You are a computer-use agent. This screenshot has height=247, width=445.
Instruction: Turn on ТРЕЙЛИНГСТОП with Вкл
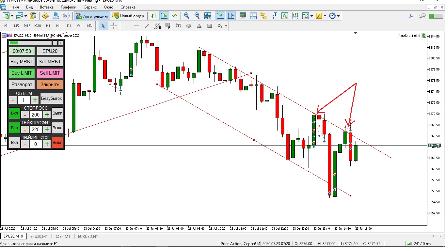[x=14, y=143]
